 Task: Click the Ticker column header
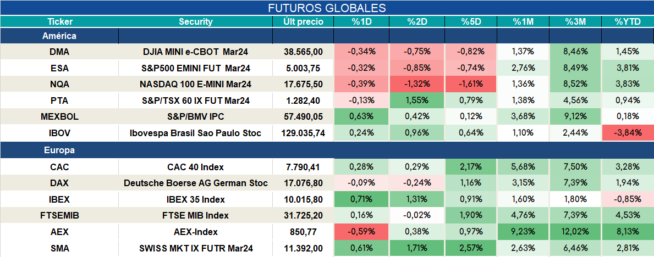point(59,21)
